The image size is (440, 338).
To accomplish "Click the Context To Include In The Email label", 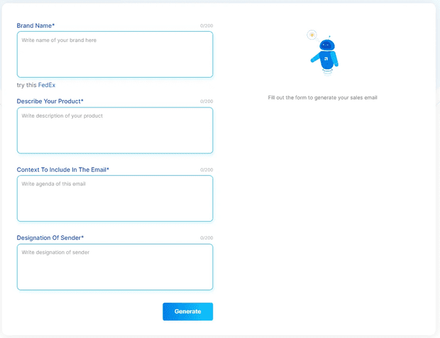I will click(63, 170).
